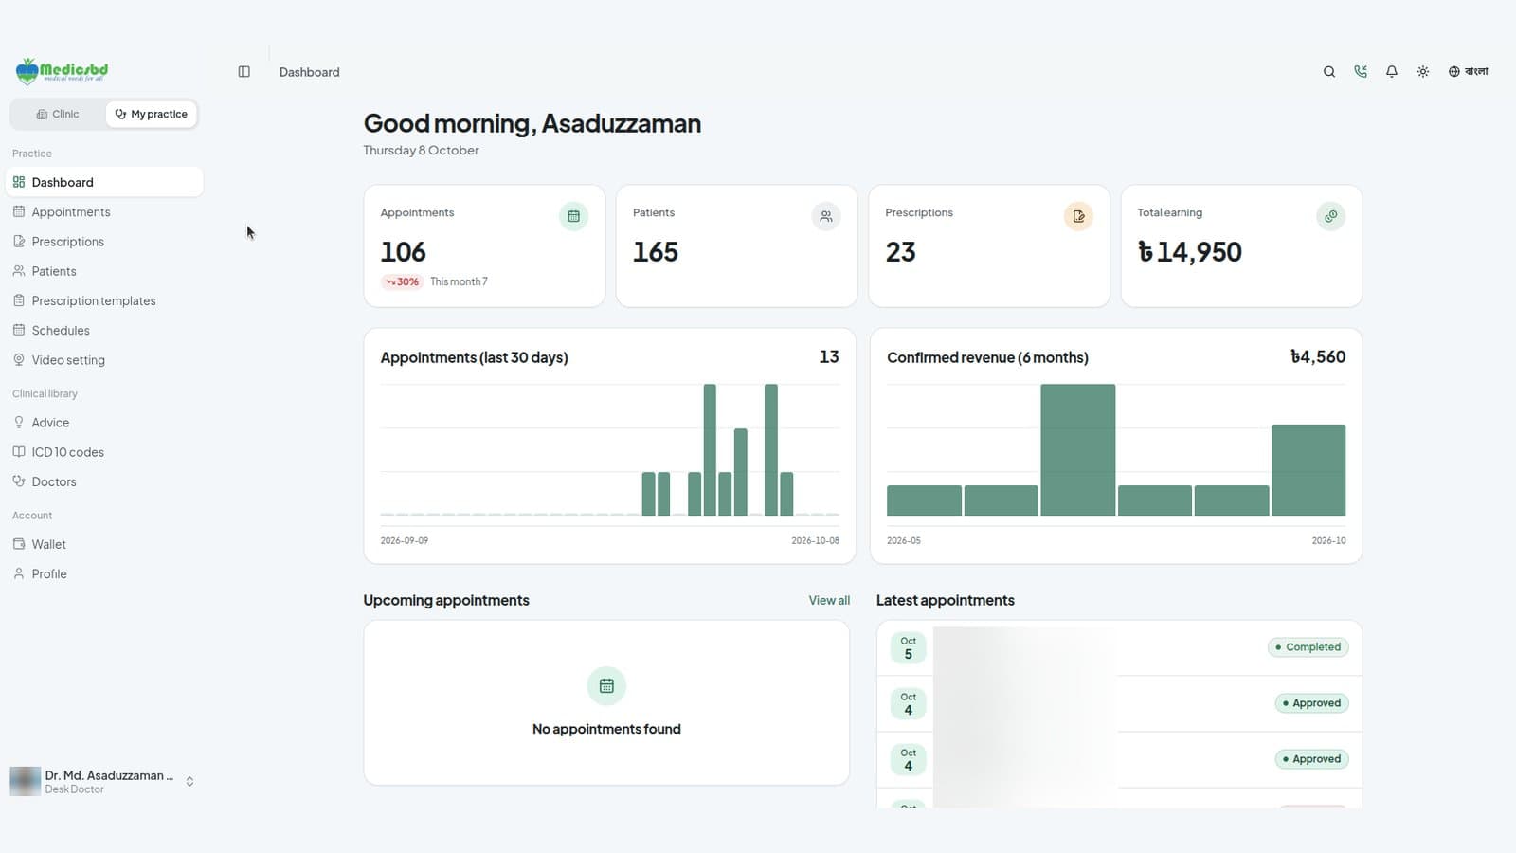The width and height of the screenshot is (1516, 853).
Task: Click the Completed status badge
Action: pyautogui.click(x=1308, y=647)
